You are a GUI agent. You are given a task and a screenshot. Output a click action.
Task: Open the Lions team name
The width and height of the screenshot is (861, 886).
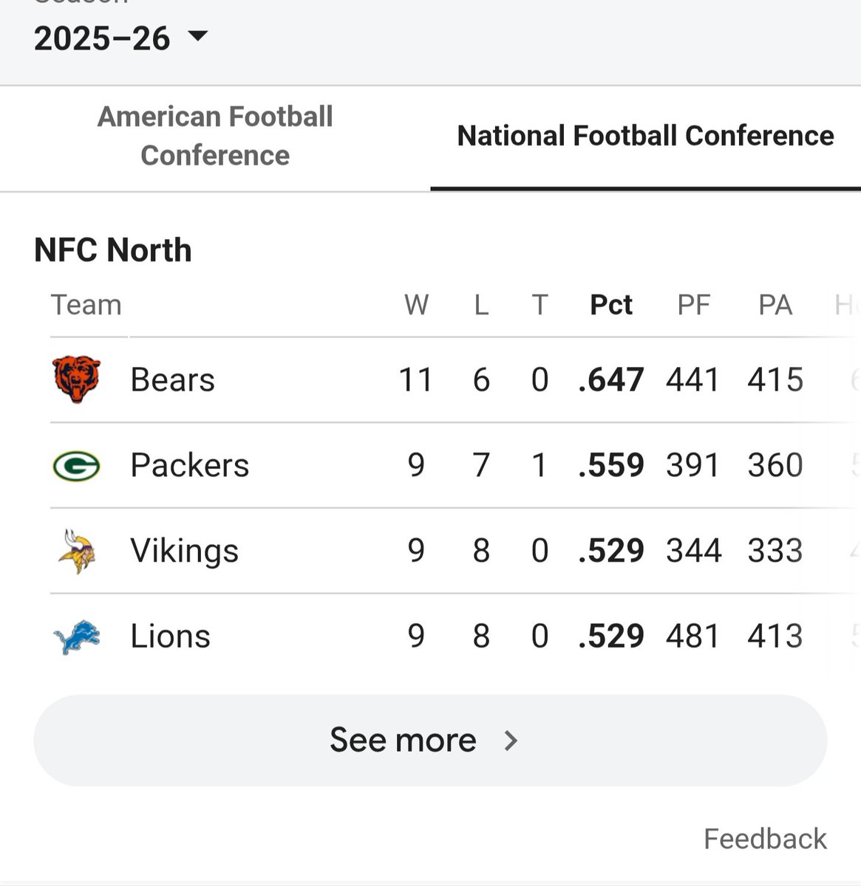click(x=170, y=636)
